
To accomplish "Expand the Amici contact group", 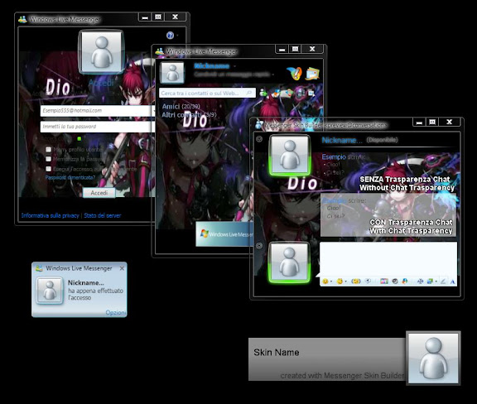I will pyautogui.click(x=181, y=107).
